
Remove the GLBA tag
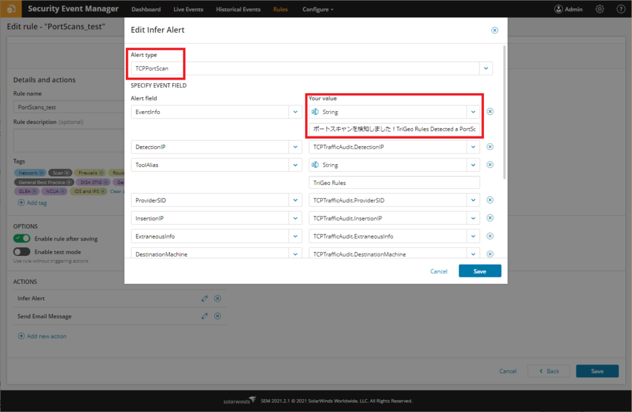point(35,191)
